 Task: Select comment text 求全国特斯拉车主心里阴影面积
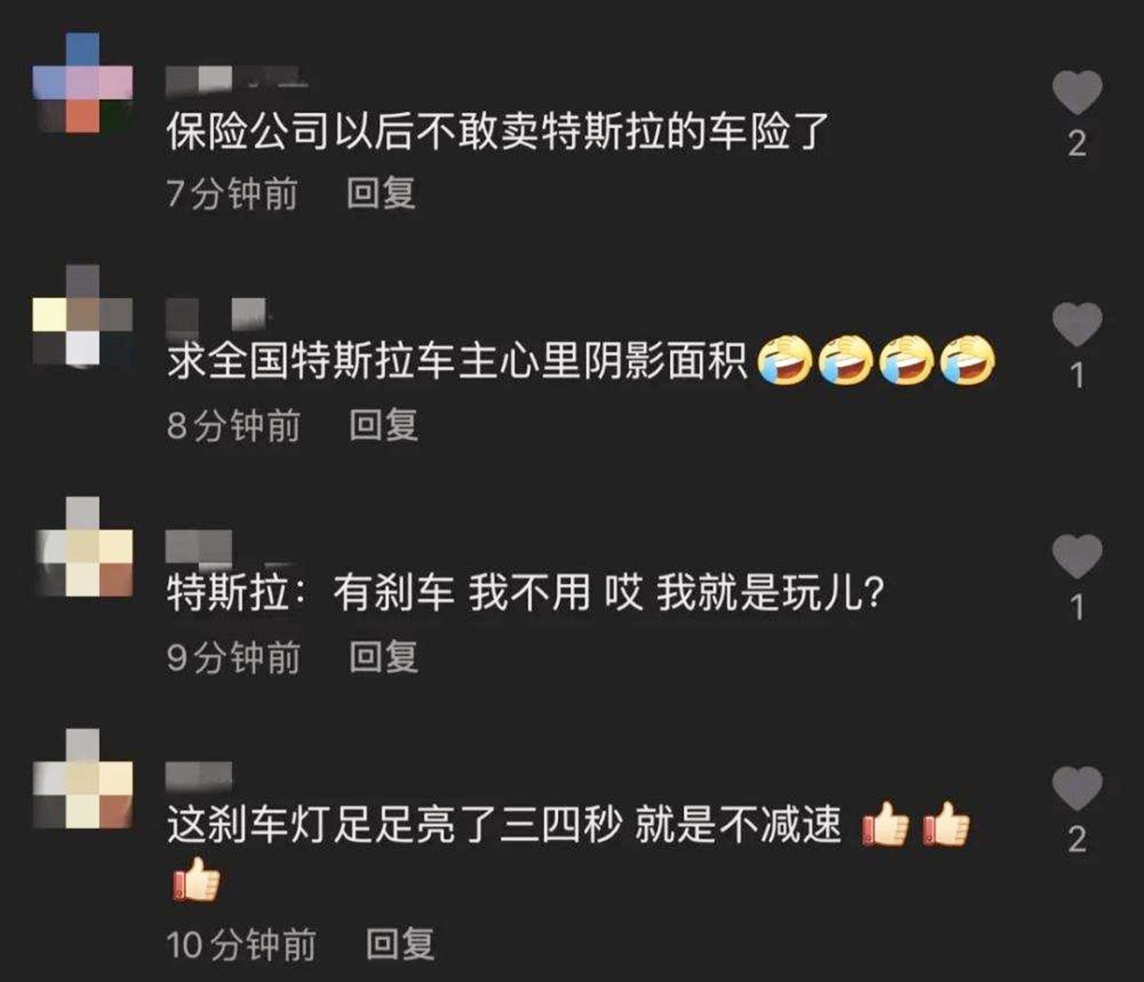pos(457,361)
